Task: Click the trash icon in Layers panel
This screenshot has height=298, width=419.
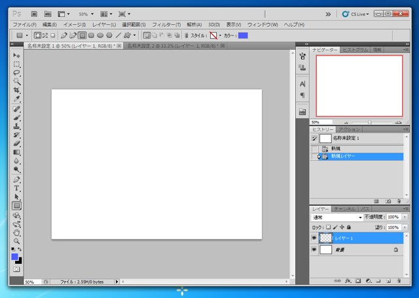Action: point(399,281)
